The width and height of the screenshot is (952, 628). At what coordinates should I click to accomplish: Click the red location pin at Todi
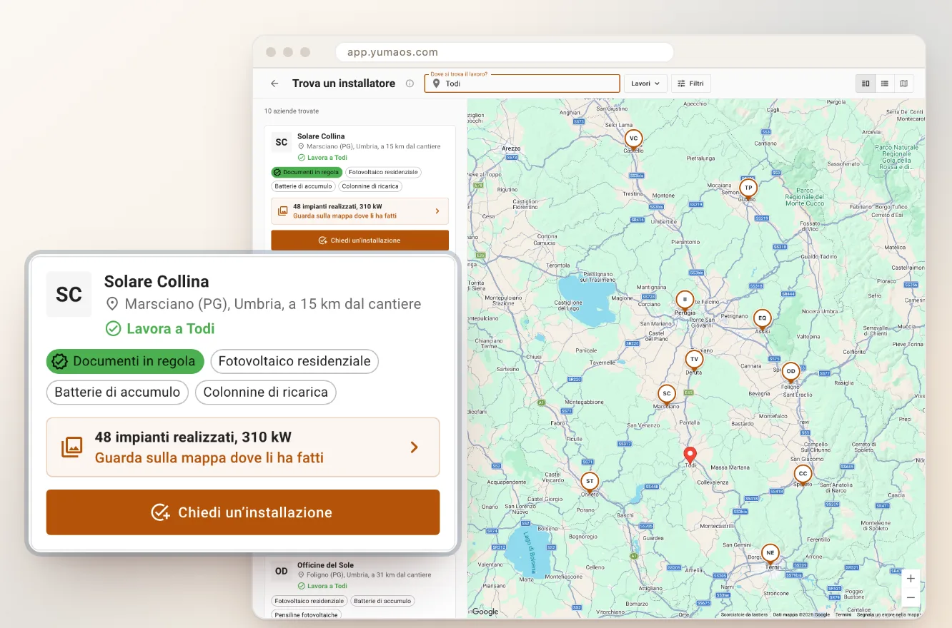point(690,455)
